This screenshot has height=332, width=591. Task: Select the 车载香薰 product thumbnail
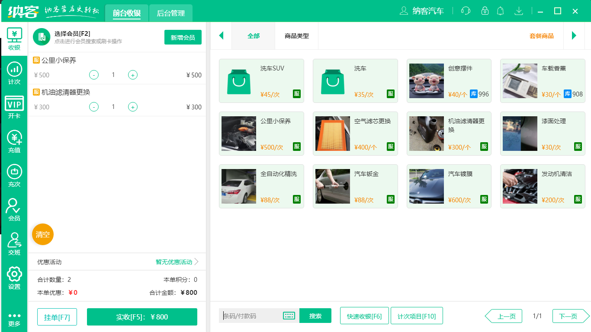coord(520,81)
